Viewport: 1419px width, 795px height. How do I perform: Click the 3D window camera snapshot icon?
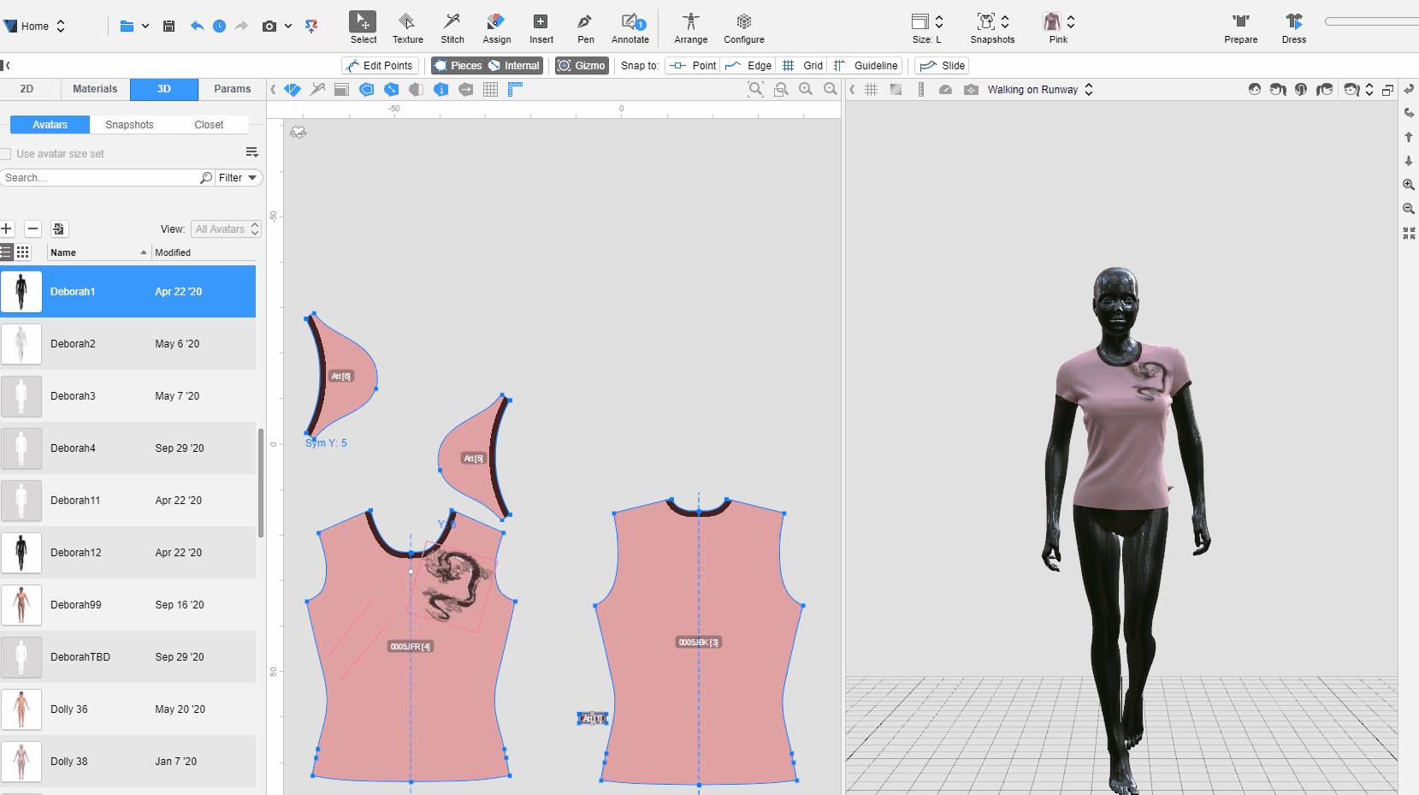pyautogui.click(x=971, y=89)
